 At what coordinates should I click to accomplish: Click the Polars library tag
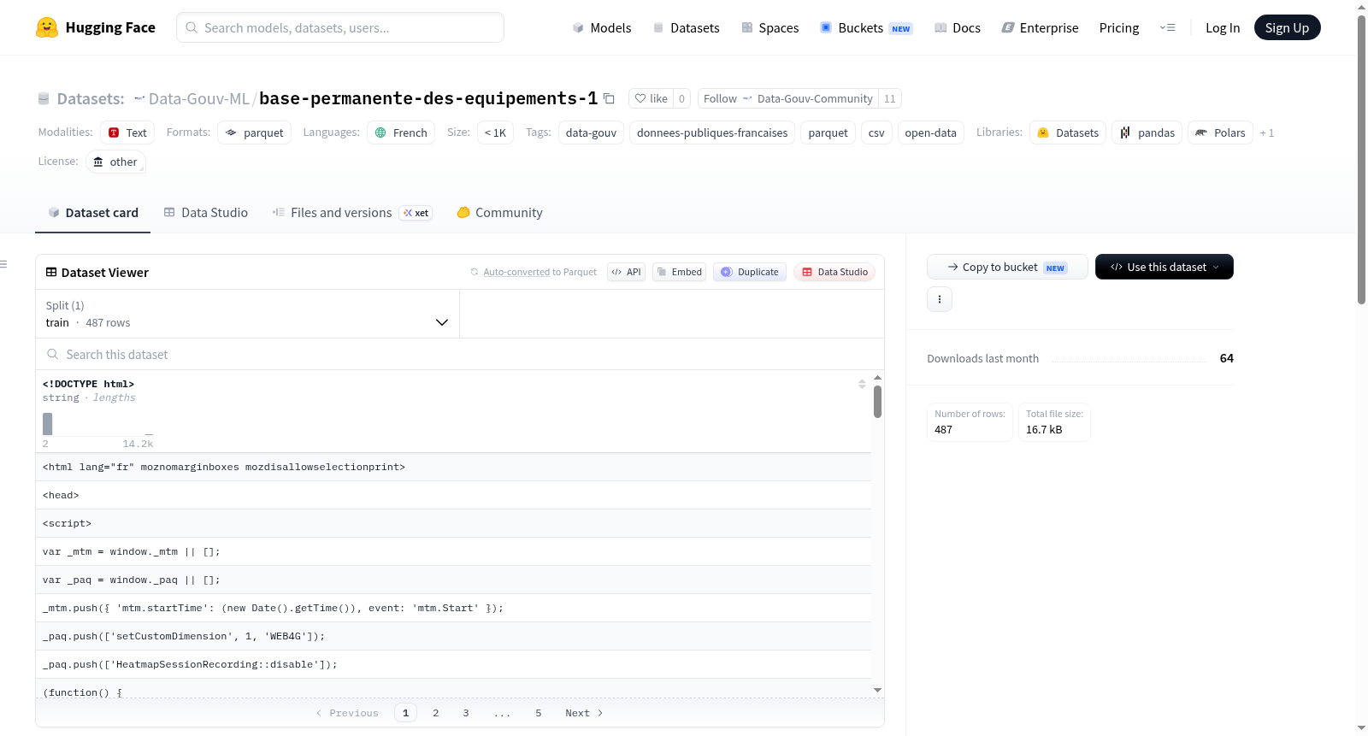(1221, 132)
